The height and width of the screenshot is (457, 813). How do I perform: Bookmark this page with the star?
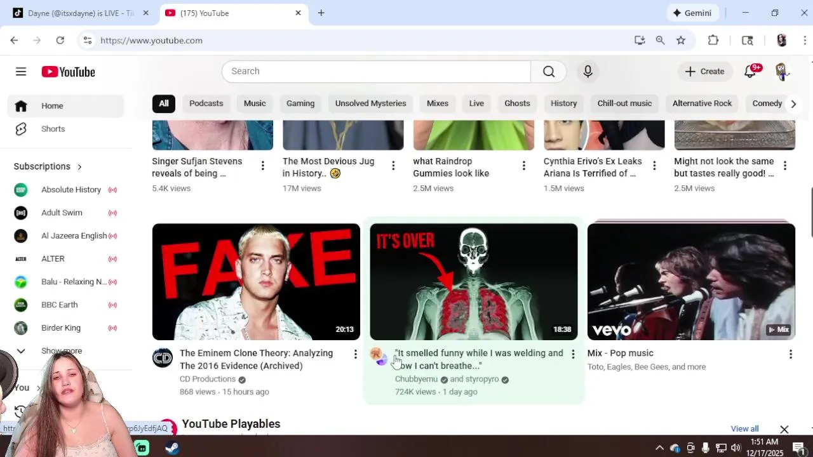point(681,40)
